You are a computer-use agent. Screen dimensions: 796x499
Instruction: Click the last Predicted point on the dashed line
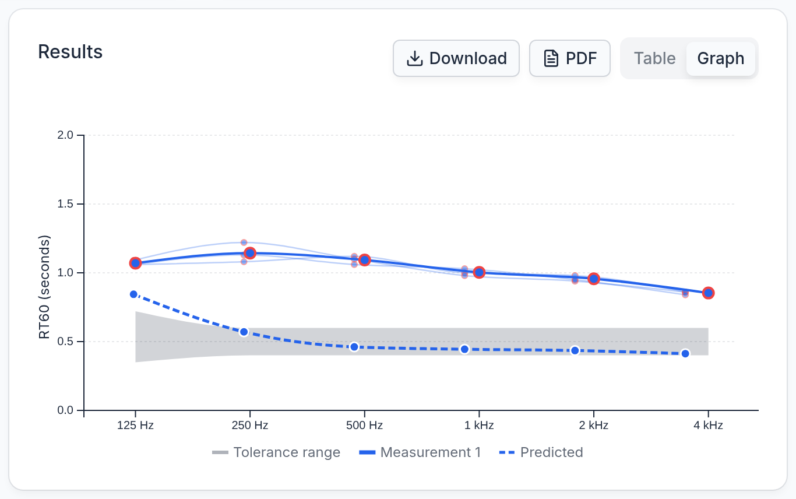[685, 353]
